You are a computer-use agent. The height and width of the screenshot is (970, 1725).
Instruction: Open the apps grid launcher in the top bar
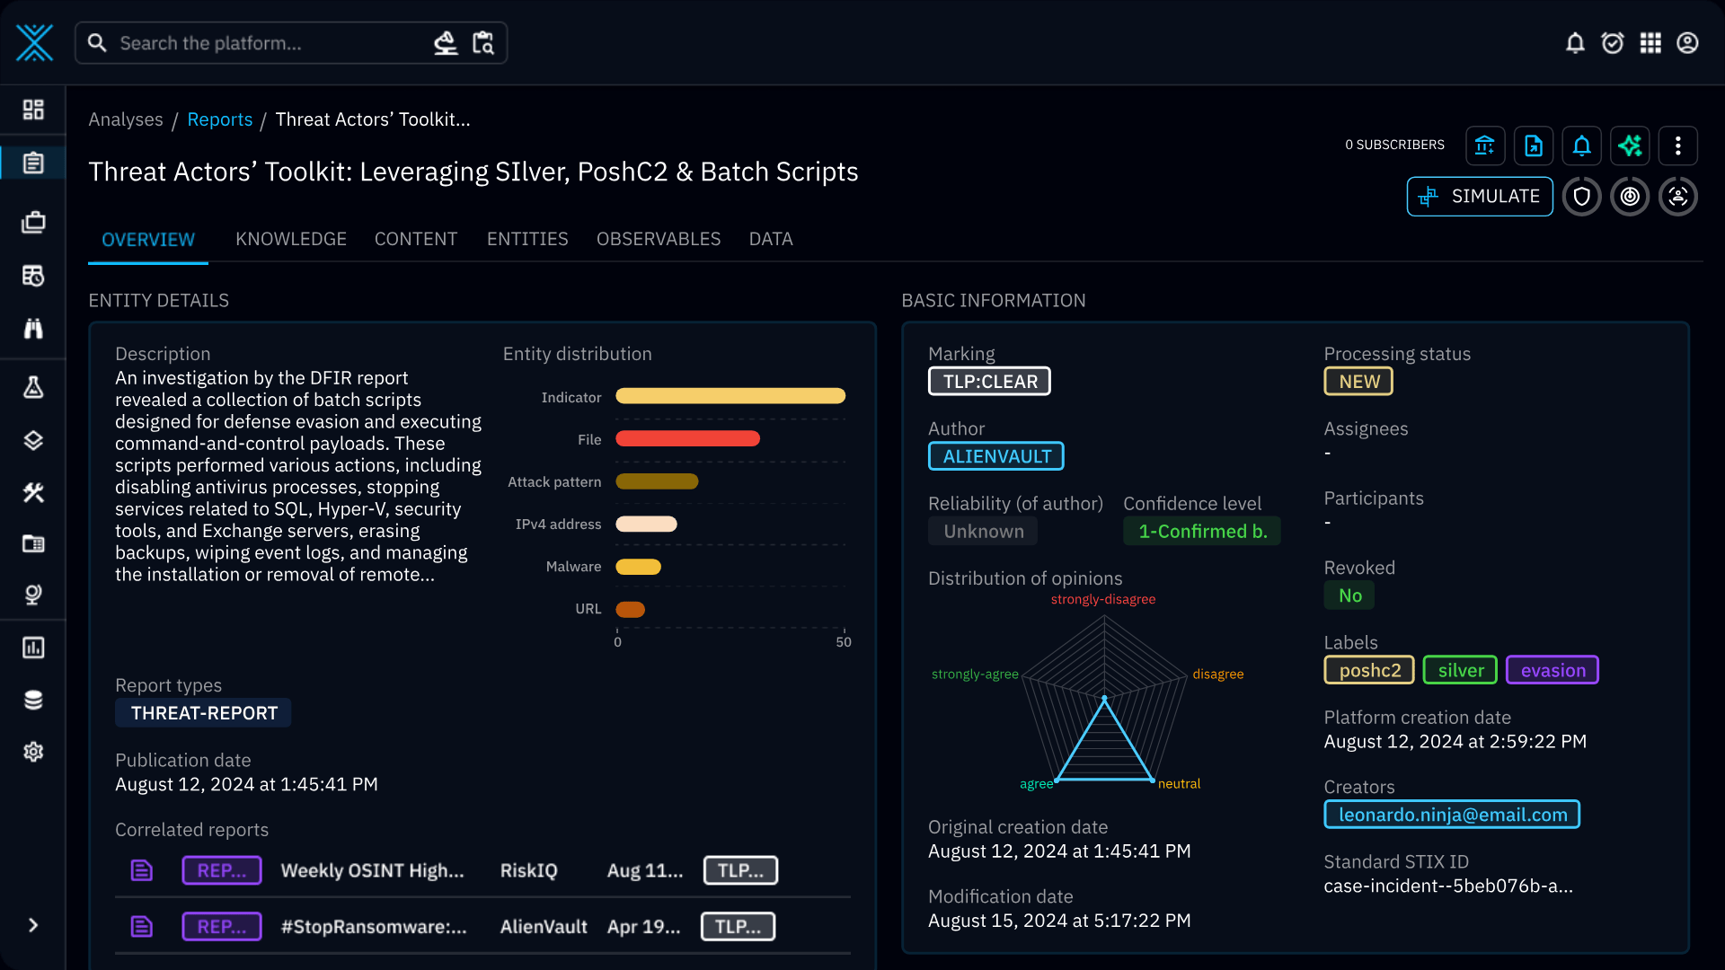pyautogui.click(x=1650, y=42)
